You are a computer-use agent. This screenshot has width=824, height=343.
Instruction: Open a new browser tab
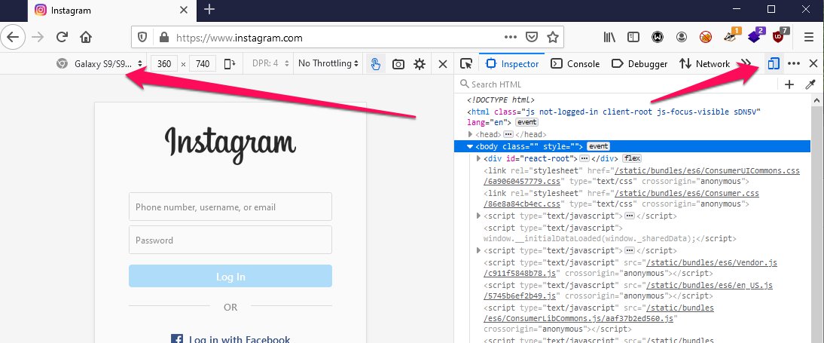pyautogui.click(x=209, y=10)
